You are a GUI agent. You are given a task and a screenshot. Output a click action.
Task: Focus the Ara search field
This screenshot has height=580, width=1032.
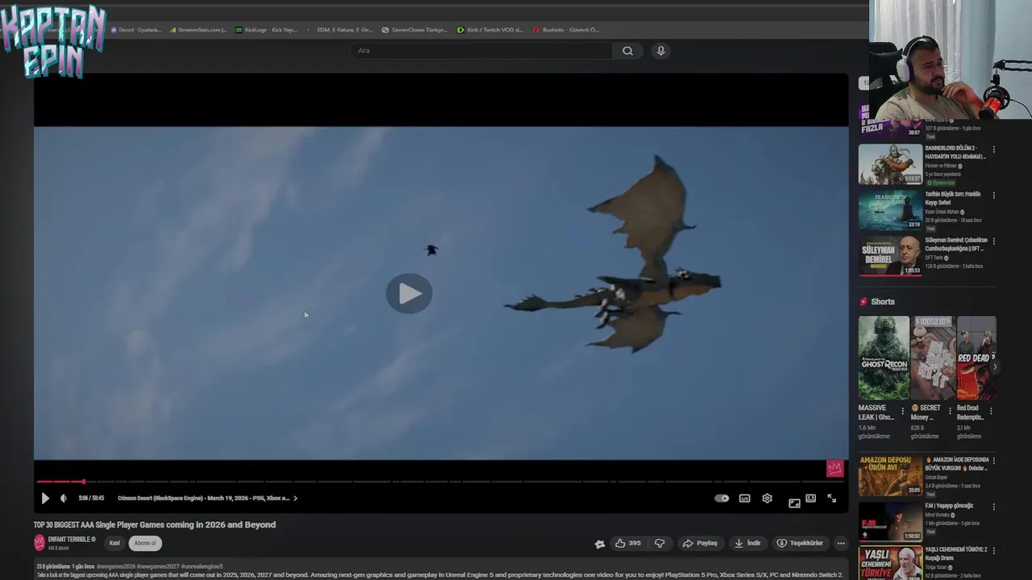pos(481,51)
